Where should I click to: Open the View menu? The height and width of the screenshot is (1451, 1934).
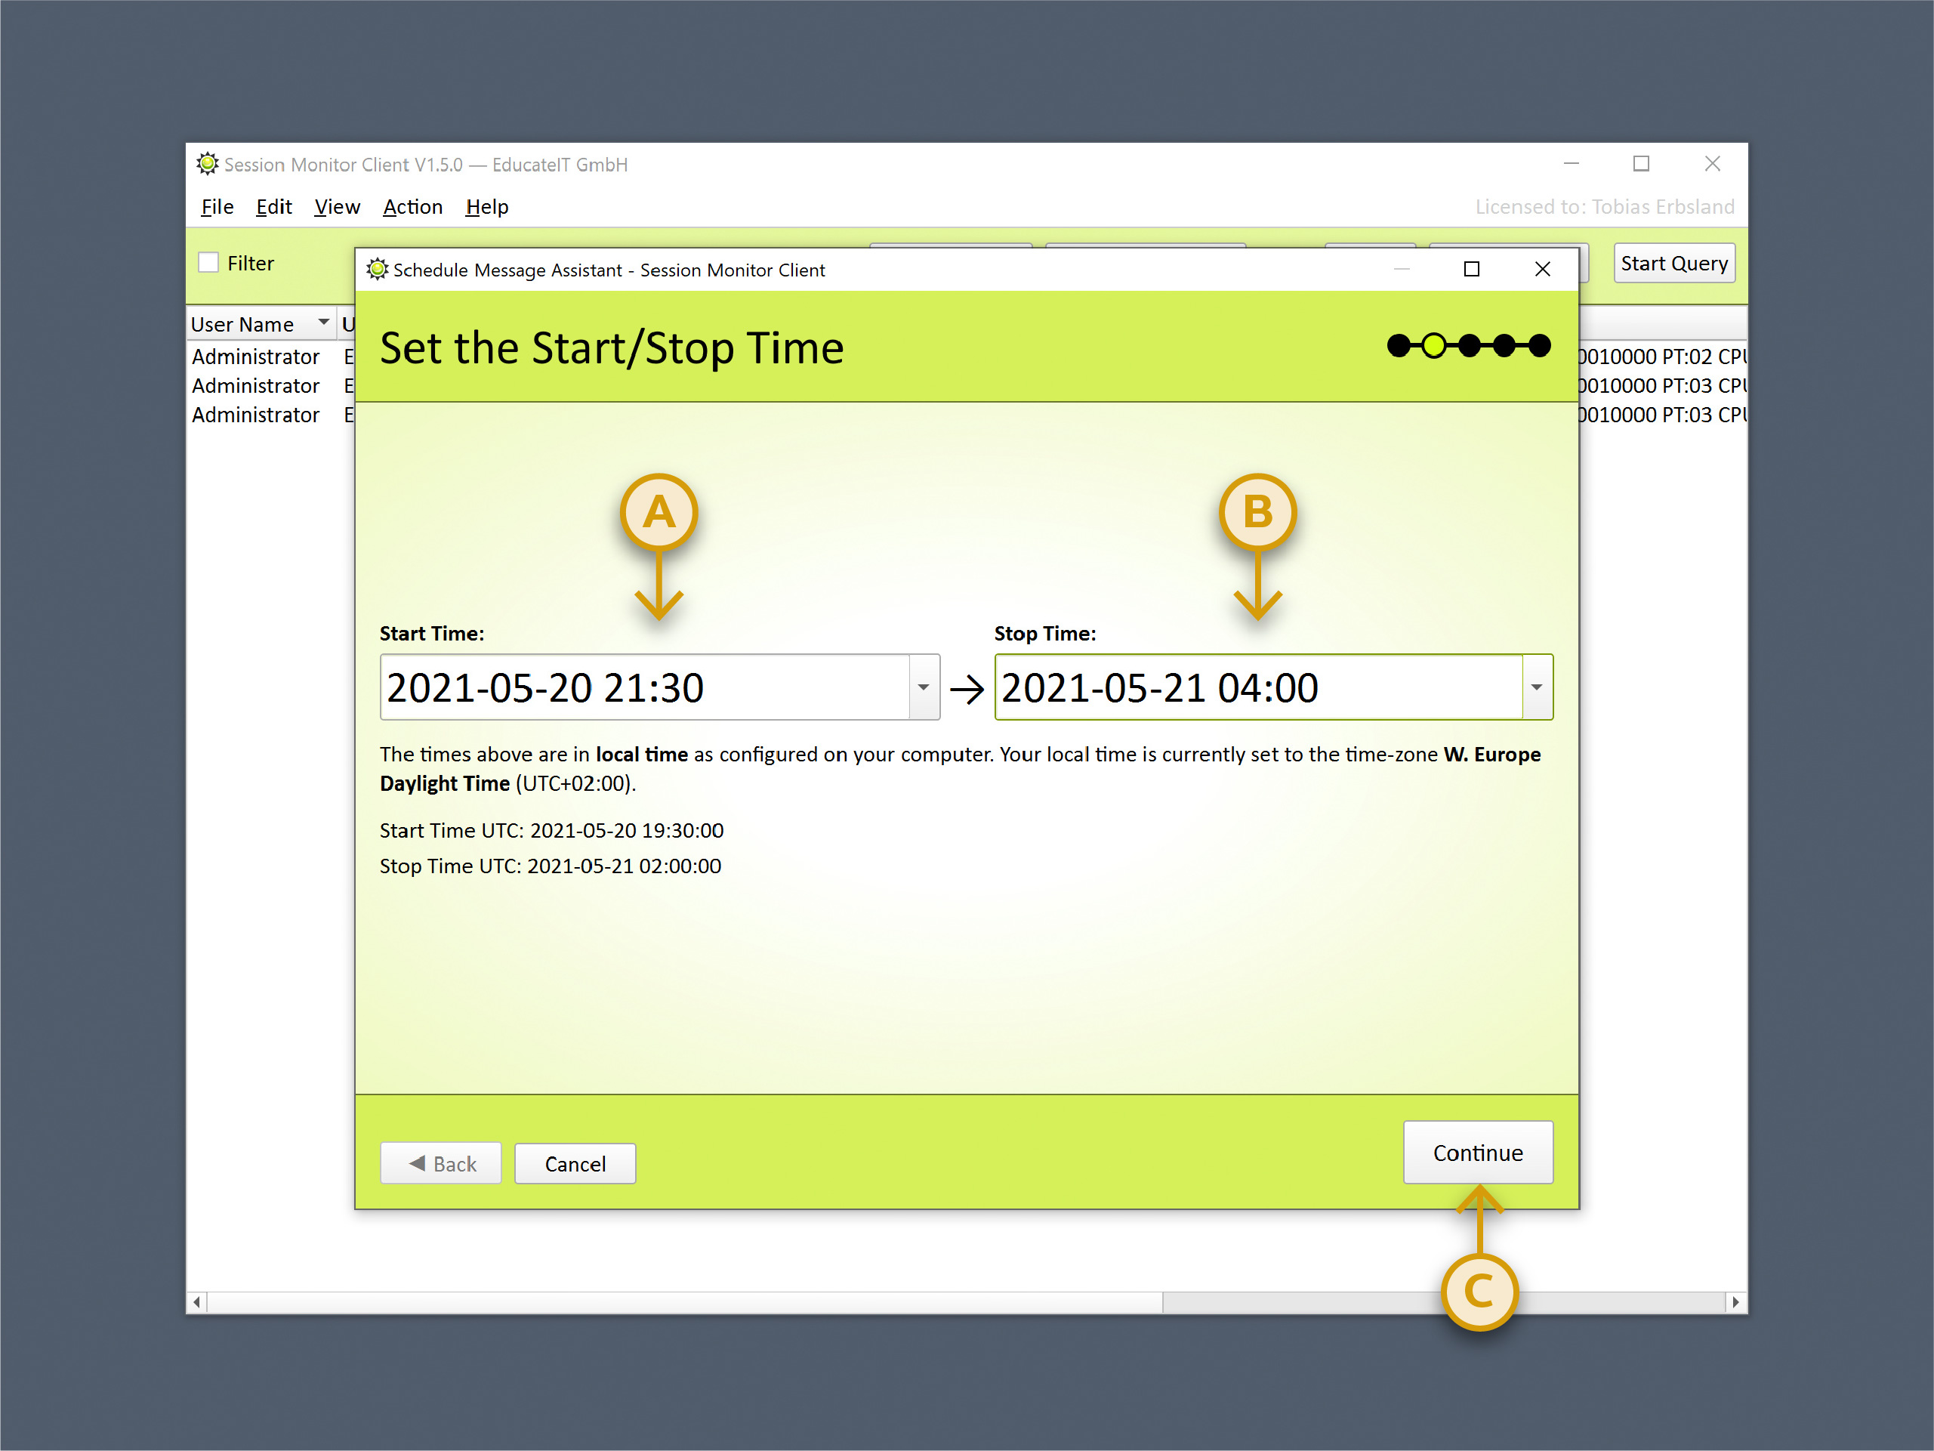(337, 207)
